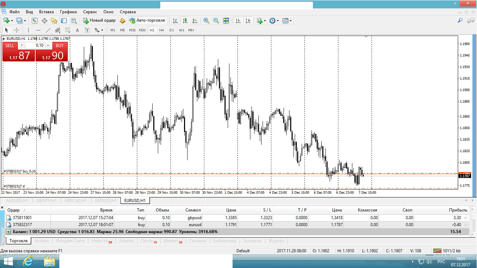
Task: Zoom out of the chart
Action: tap(216, 21)
